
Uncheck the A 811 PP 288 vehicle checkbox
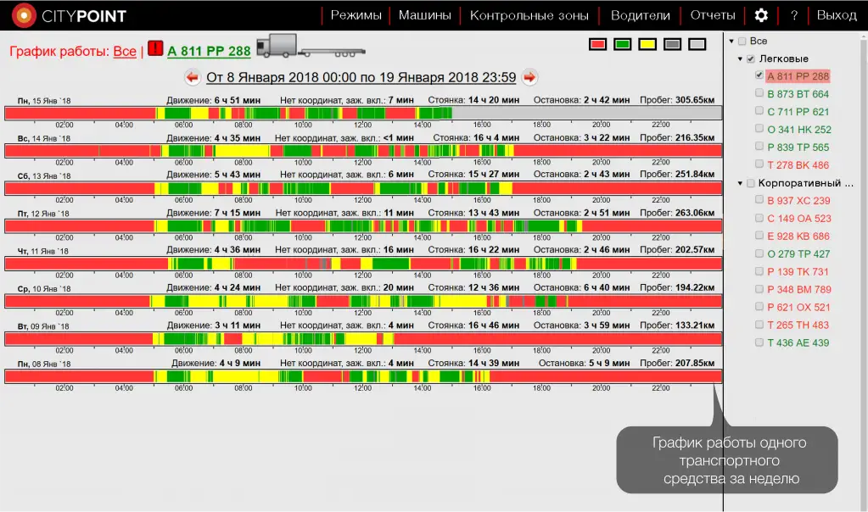tap(759, 76)
